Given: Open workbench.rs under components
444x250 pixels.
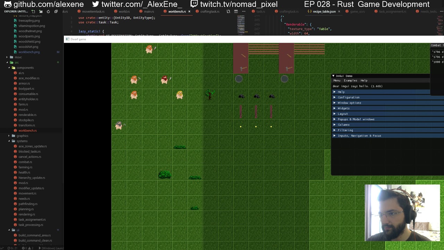Looking at the screenshot, I should pos(27,131).
